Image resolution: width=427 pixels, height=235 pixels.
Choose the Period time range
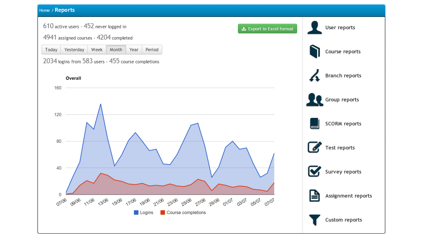click(x=152, y=50)
